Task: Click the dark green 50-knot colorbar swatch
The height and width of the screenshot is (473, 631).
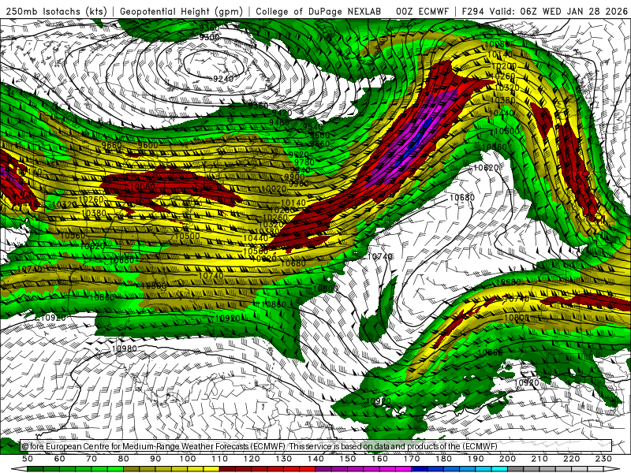Action: tap(35, 469)
